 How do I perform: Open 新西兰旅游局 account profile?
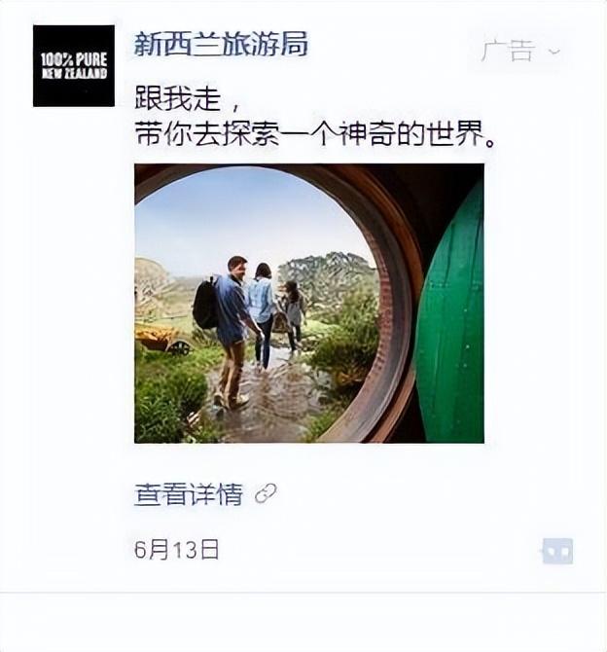pos(221,44)
